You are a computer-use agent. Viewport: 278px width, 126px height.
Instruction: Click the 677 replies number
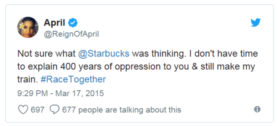[x=69, y=110]
